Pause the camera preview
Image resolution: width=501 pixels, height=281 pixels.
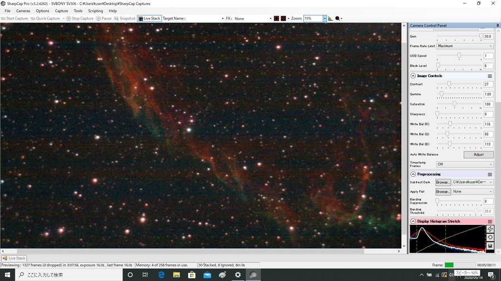click(x=104, y=18)
